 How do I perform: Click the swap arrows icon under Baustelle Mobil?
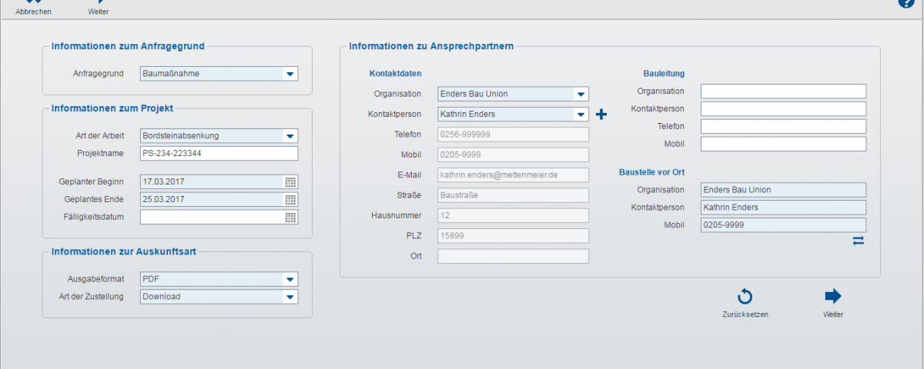[x=858, y=241]
